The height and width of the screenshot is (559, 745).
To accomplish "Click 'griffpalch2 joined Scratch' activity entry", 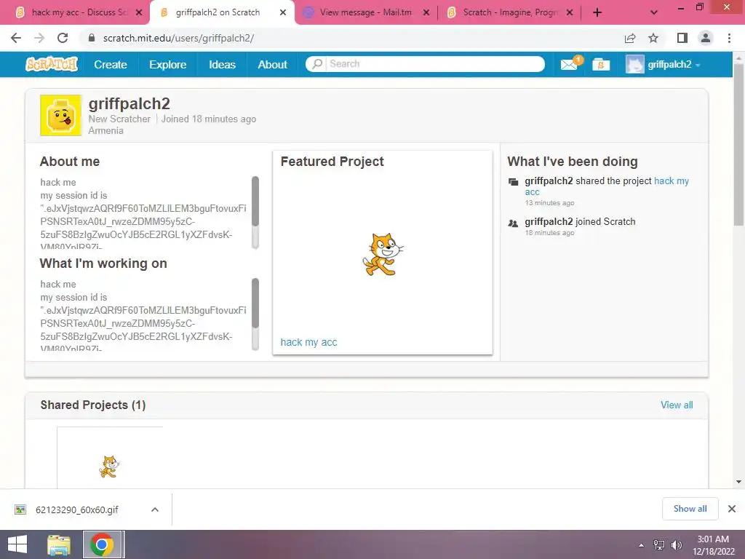I will tap(580, 221).
